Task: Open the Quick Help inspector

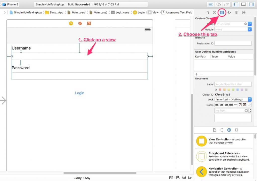Action: 215,12
